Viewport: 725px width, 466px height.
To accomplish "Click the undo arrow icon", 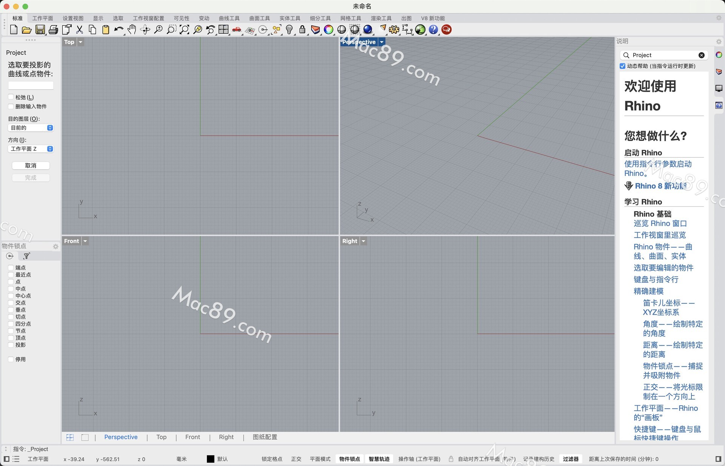I will [119, 29].
